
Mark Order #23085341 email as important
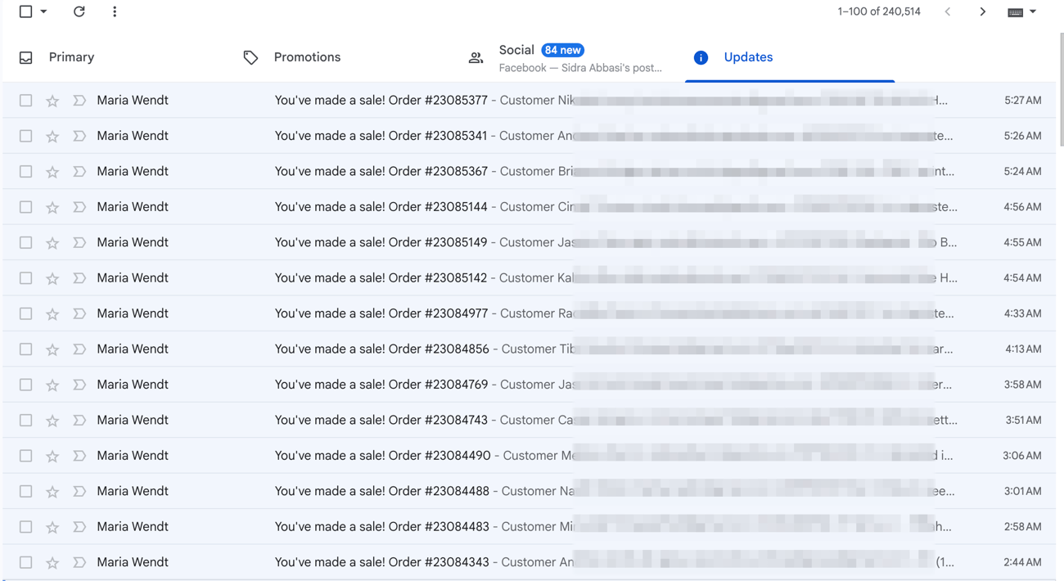pyautogui.click(x=79, y=136)
